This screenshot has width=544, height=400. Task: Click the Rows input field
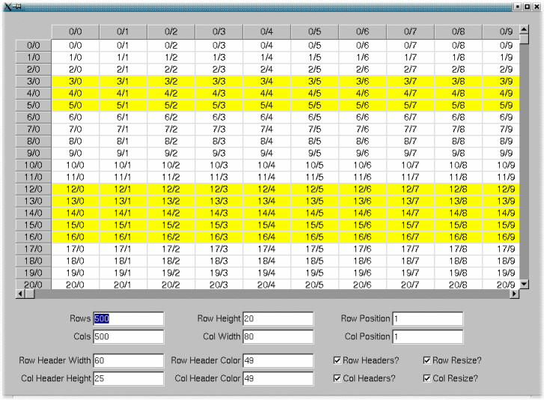tap(128, 318)
